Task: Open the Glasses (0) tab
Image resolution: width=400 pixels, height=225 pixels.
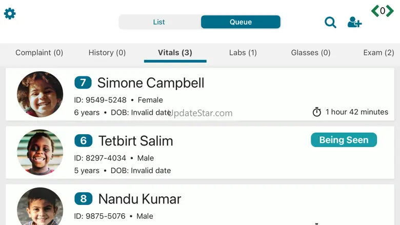Action: point(311,53)
